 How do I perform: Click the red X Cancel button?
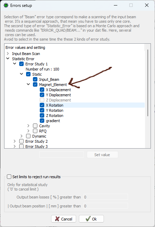[x=64, y=219]
